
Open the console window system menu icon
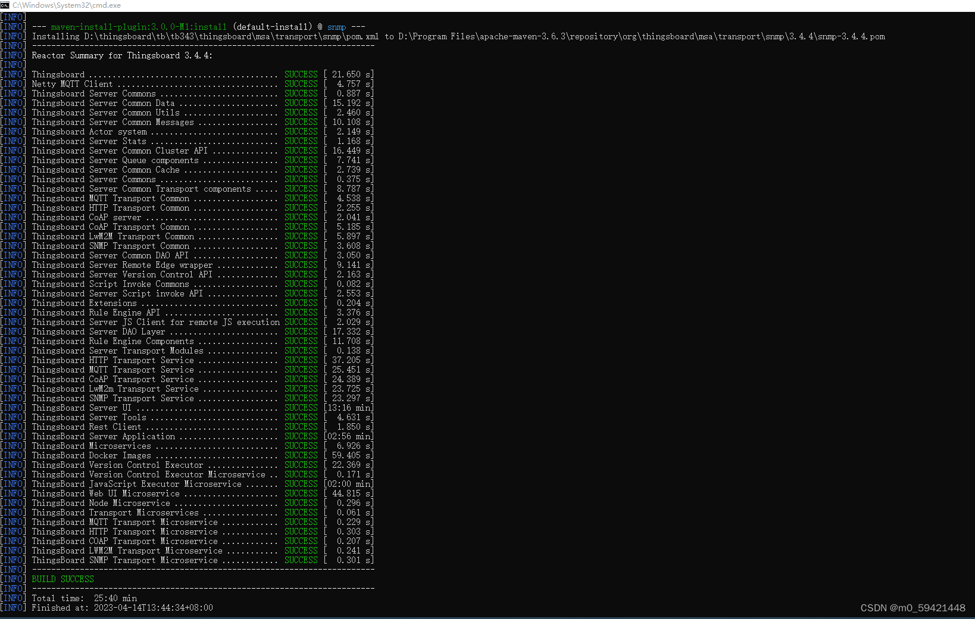pyautogui.click(x=6, y=5)
